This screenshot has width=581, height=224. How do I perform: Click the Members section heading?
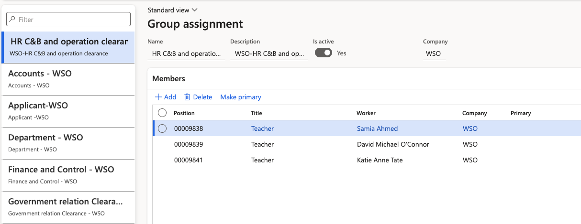[168, 78]
